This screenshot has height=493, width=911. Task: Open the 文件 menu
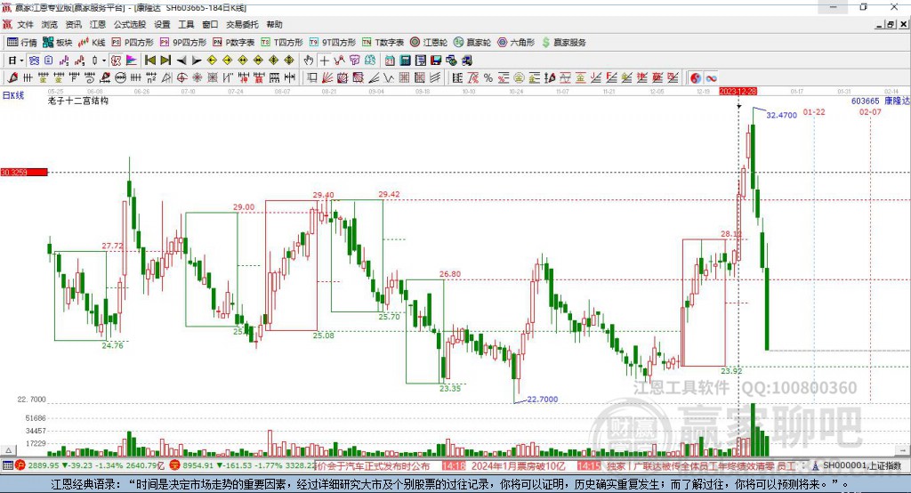coord(26,24)
